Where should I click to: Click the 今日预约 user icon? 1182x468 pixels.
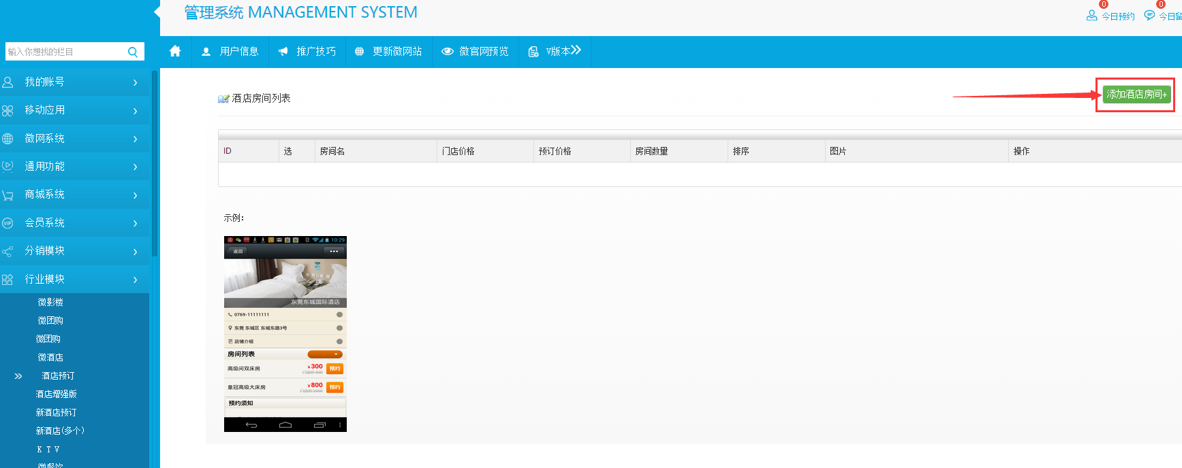coord(1091,16)
